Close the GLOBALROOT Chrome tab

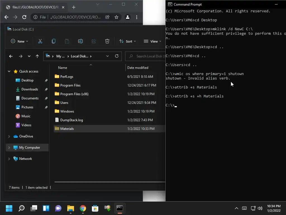pyautogui.click(x=63, y=7)
